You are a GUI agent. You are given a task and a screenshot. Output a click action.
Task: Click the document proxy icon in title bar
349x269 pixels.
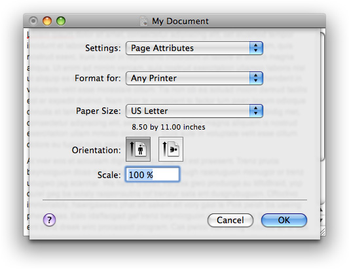144,21
